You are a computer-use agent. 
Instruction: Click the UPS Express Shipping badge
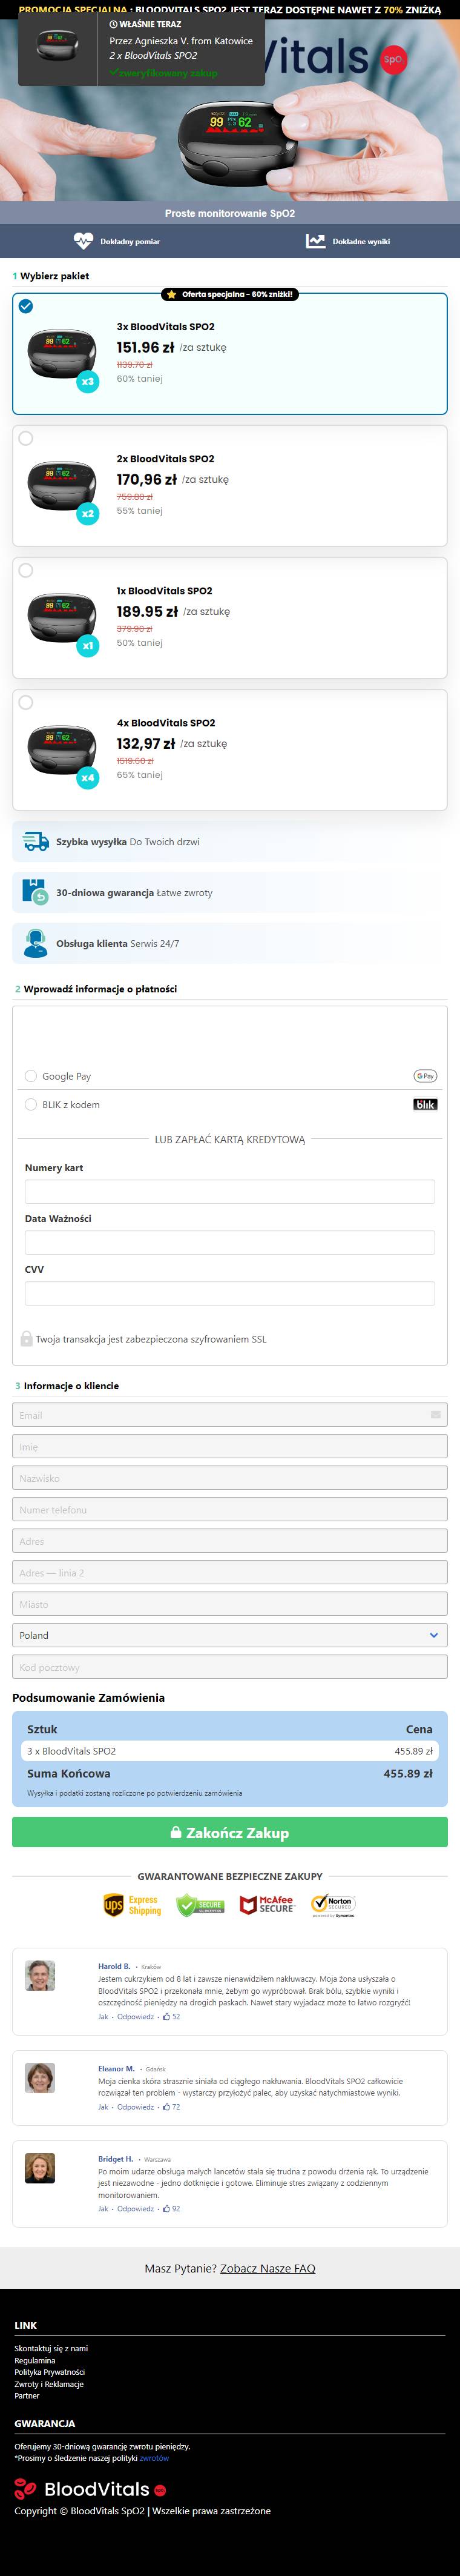coord(132,1905)
